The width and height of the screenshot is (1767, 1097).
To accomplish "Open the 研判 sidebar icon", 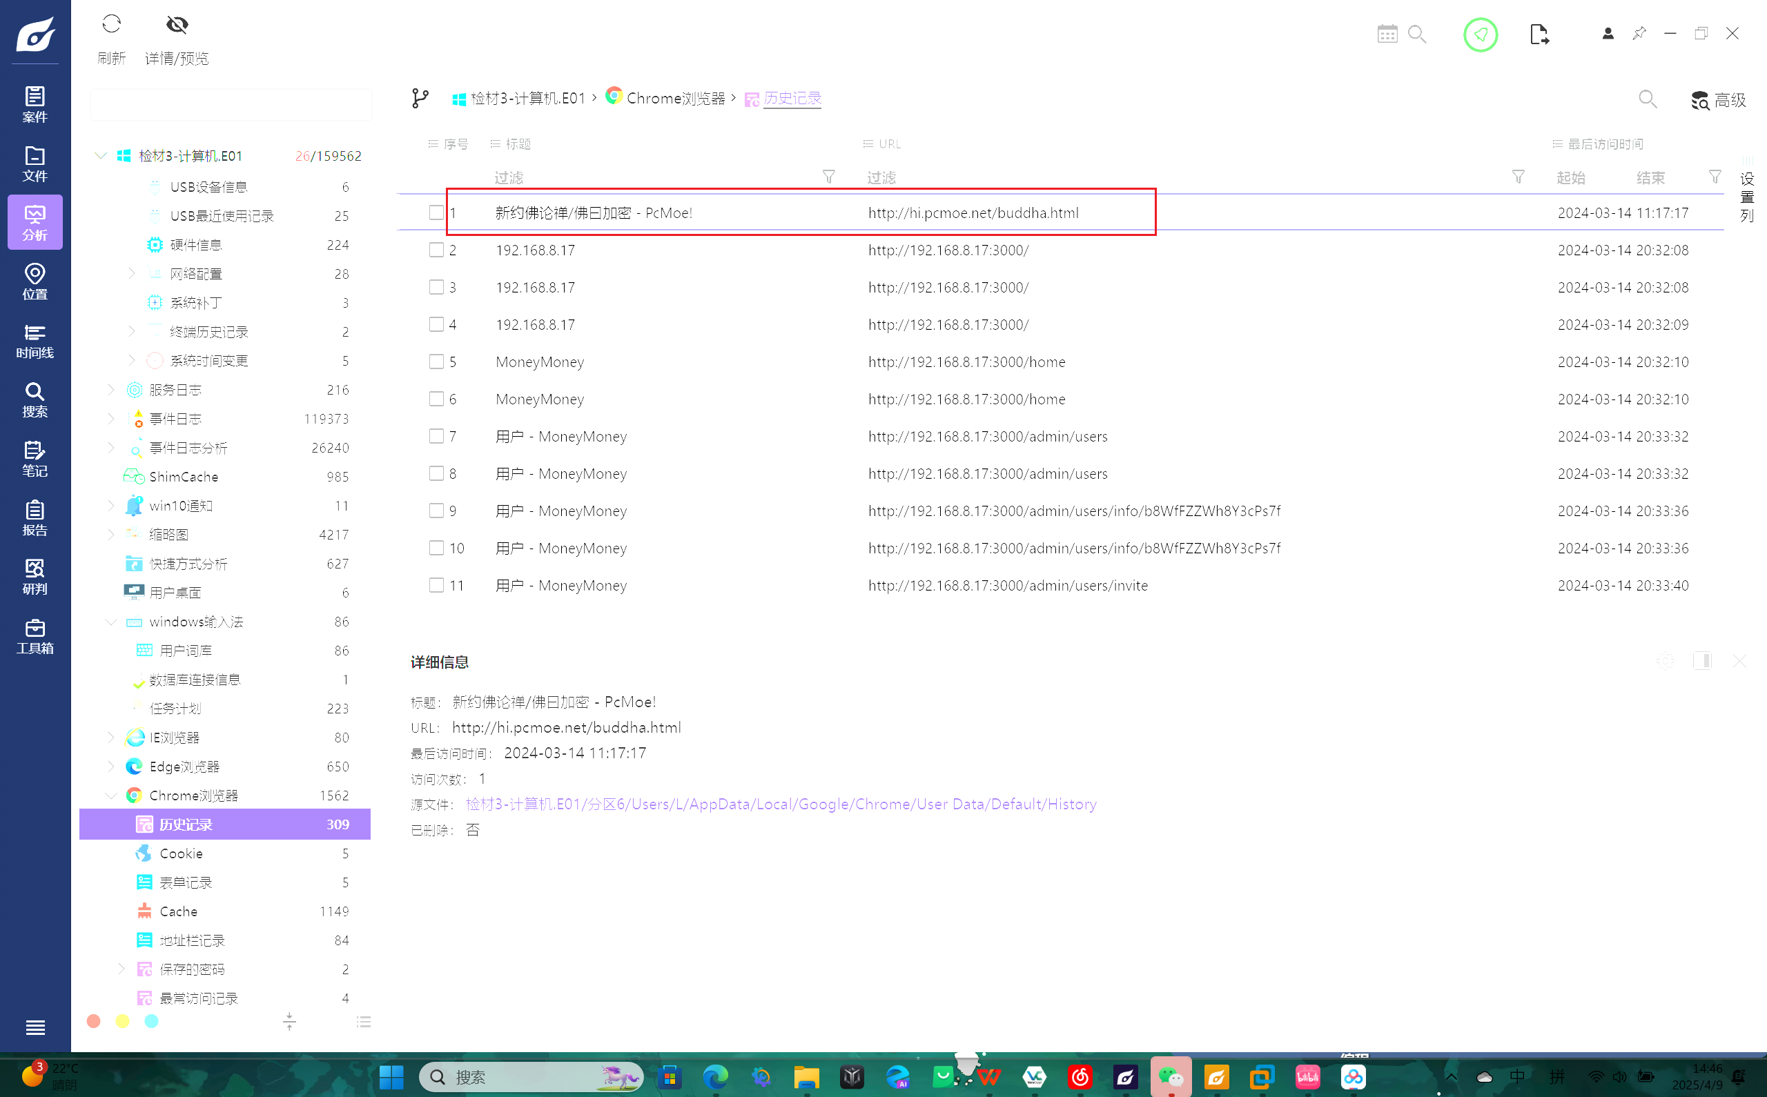I will pos(35,576).
